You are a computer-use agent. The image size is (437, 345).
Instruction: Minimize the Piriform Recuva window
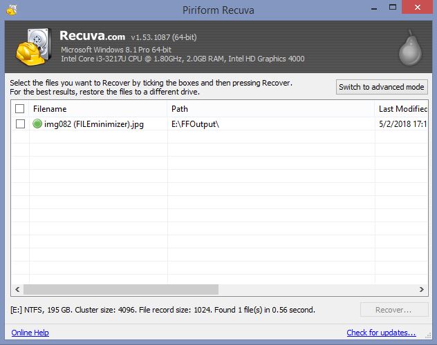(x=374, y=9)
